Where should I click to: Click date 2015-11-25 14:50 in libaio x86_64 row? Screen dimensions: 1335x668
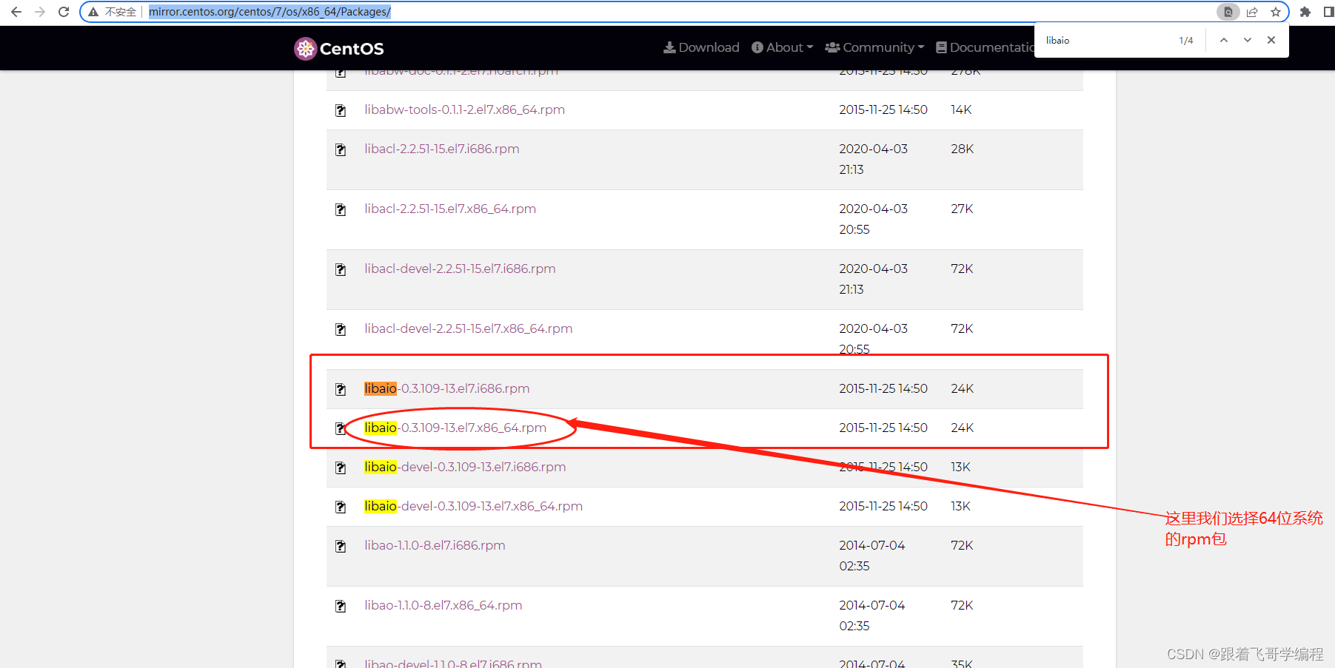tap(883, 428)
